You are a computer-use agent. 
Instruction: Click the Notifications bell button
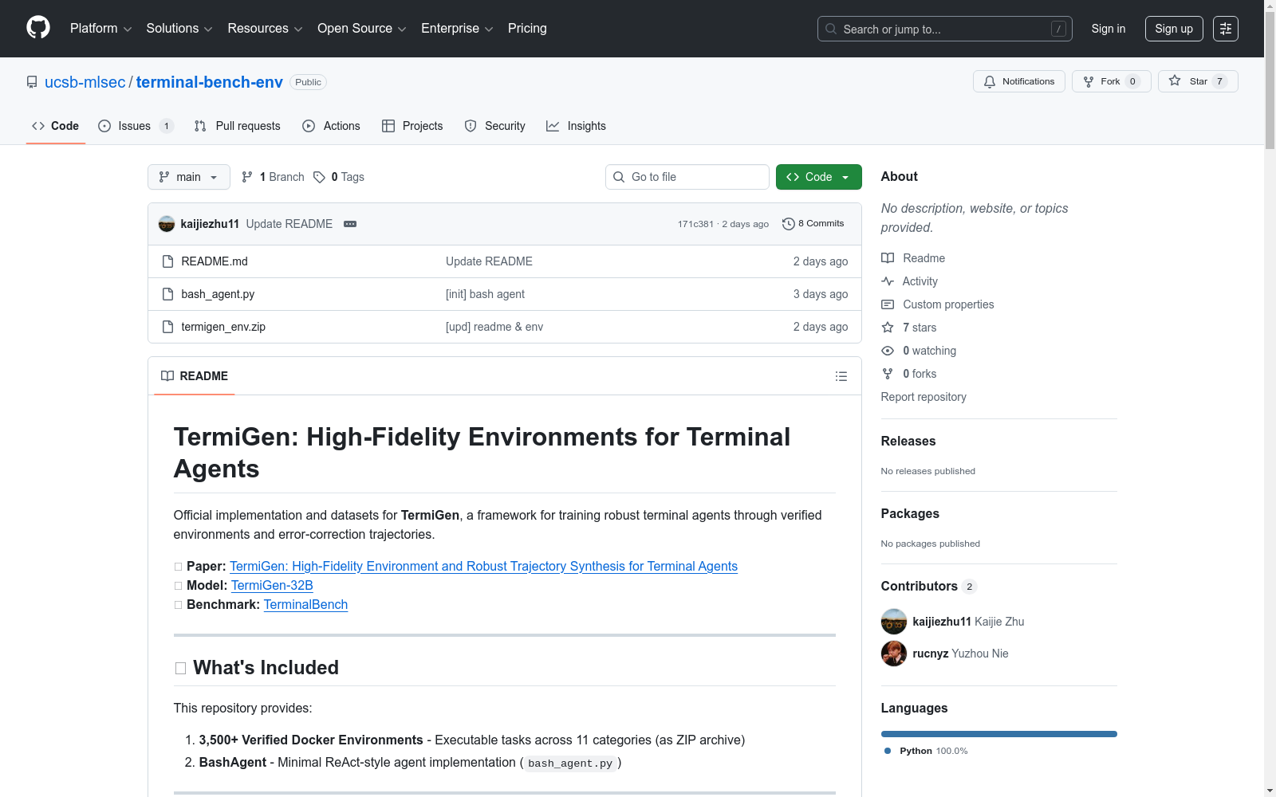point(1018,81)
